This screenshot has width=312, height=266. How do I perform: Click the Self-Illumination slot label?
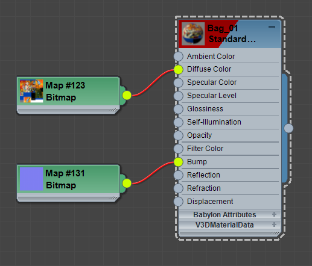coord(214,122)
